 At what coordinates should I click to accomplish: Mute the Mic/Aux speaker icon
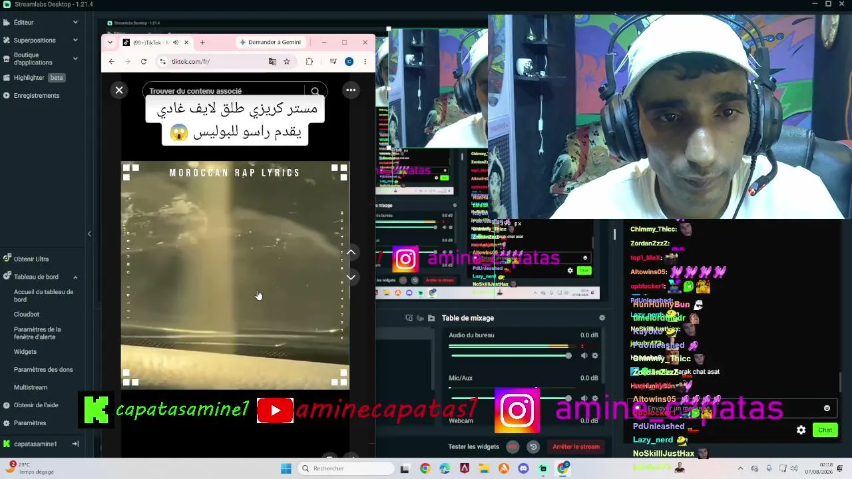pyautogui.click(x=584, y=399)
